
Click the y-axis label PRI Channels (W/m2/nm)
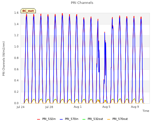(x=4, y=59)
